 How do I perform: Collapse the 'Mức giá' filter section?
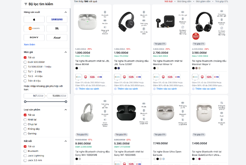[x=65, y=52]
